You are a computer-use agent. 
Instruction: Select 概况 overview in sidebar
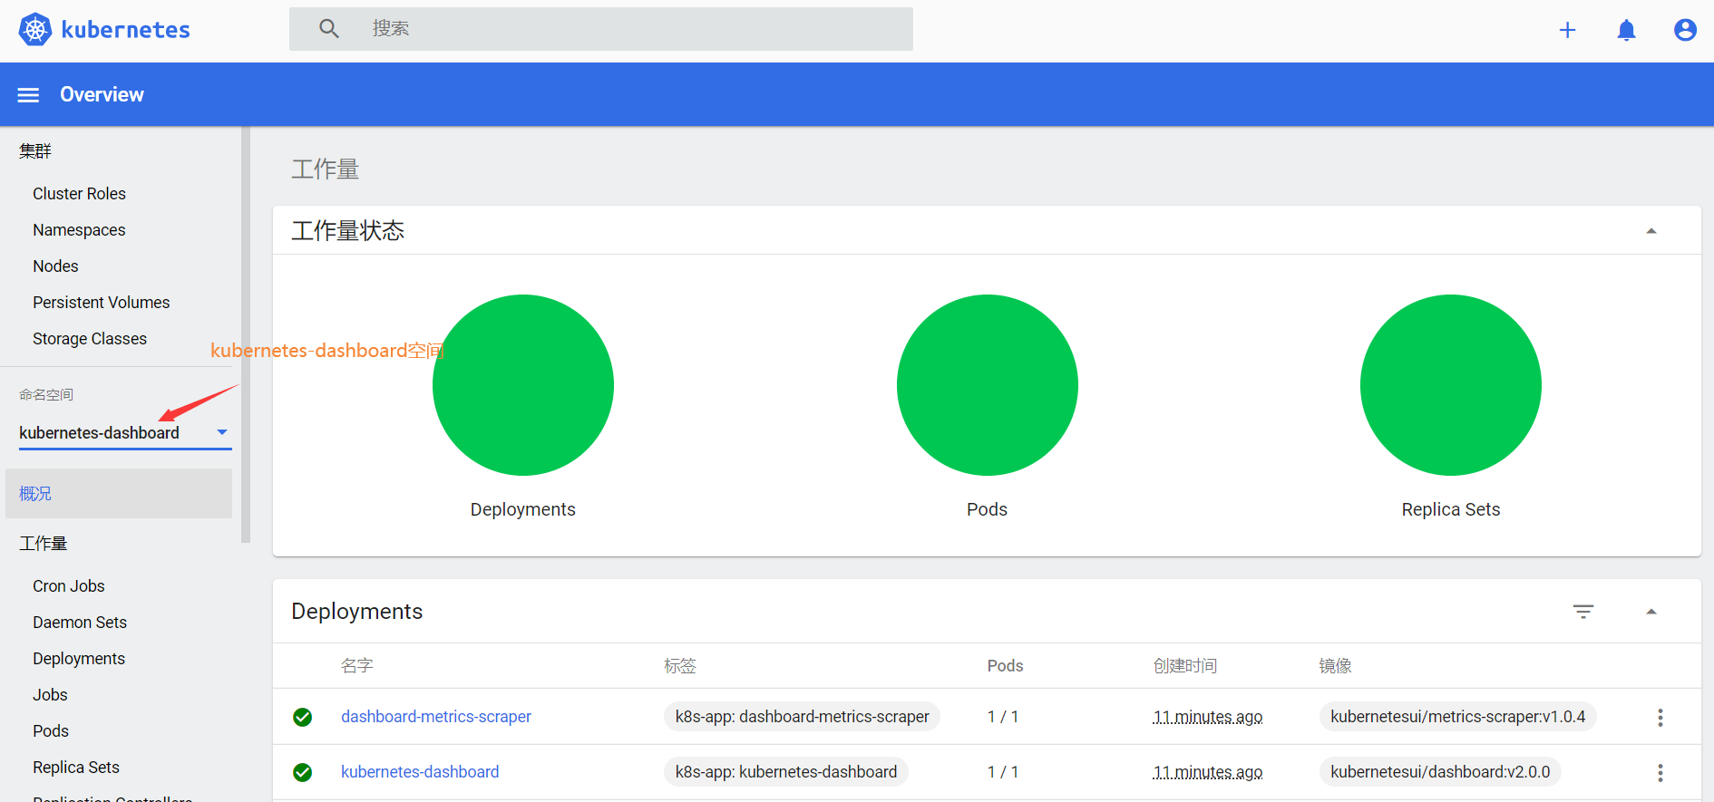click(119, 494)
